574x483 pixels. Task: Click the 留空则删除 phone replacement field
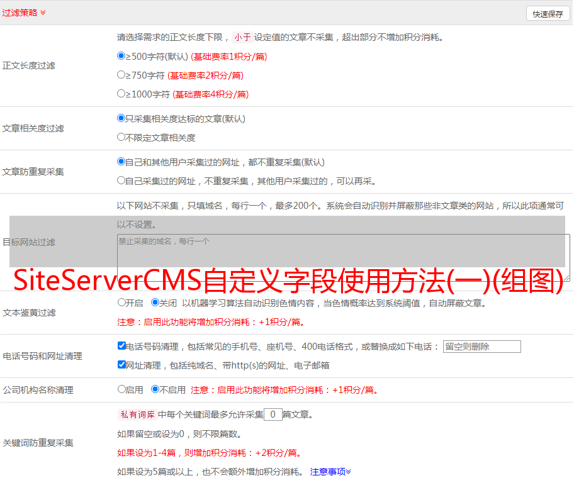(481, 347)
